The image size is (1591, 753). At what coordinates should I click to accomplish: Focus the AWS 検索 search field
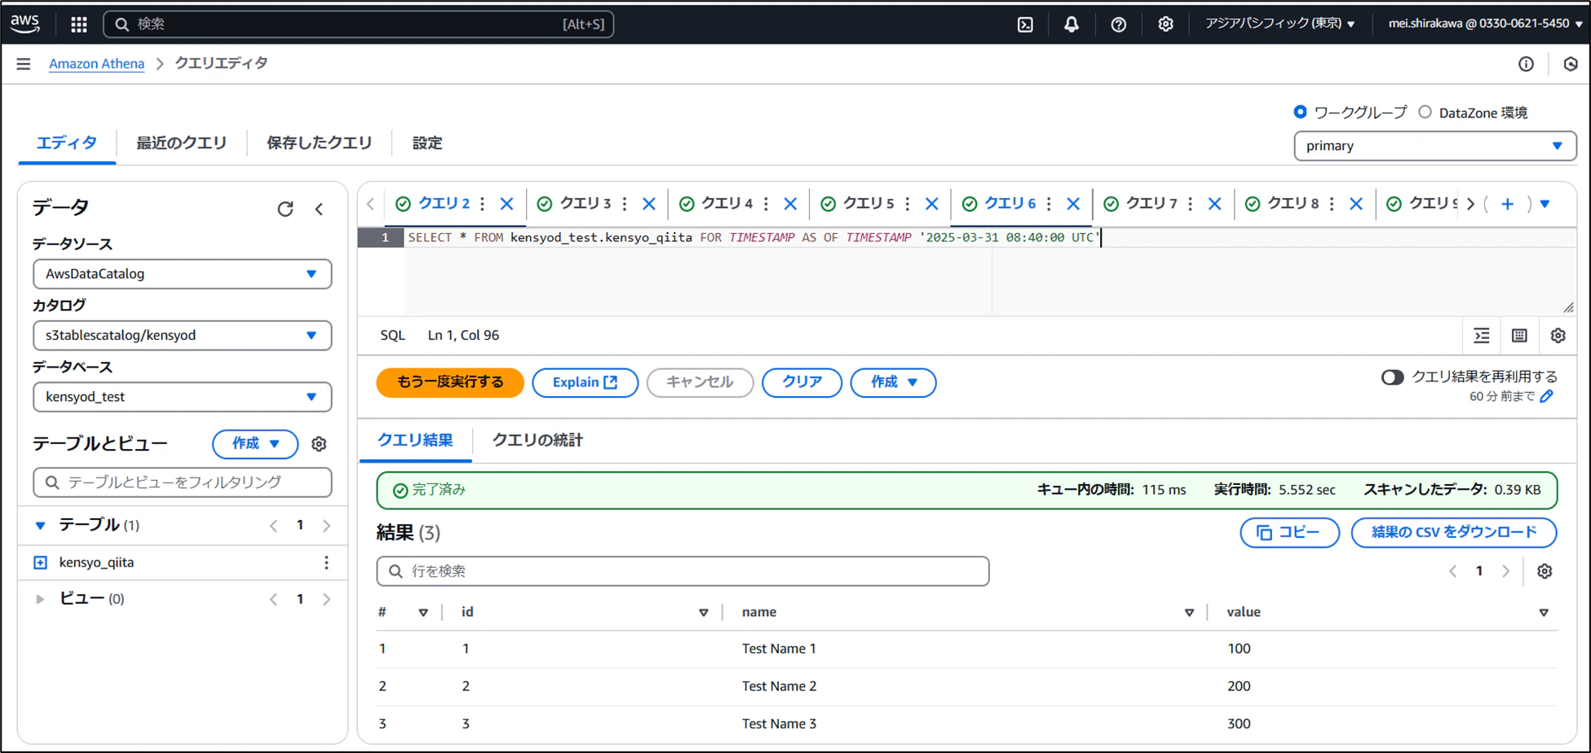pos(359,24)
